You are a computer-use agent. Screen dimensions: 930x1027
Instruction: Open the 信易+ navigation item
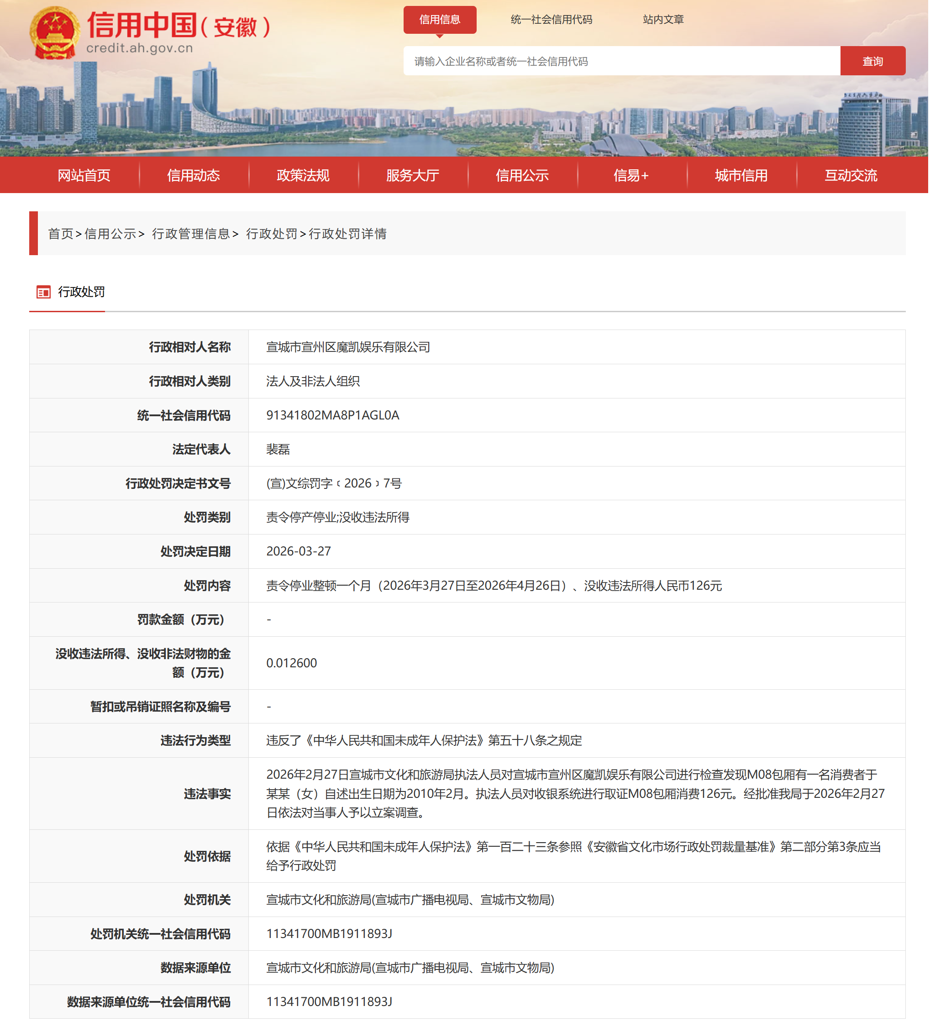631,175
